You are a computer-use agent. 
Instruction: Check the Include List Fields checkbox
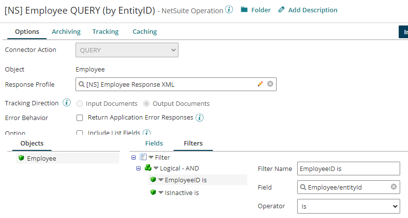click(x=79, y=133)
